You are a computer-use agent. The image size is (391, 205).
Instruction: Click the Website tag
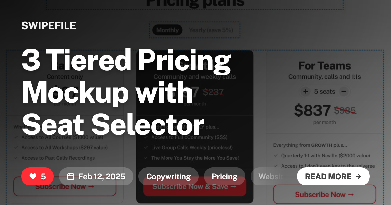(x=271, y=176)
